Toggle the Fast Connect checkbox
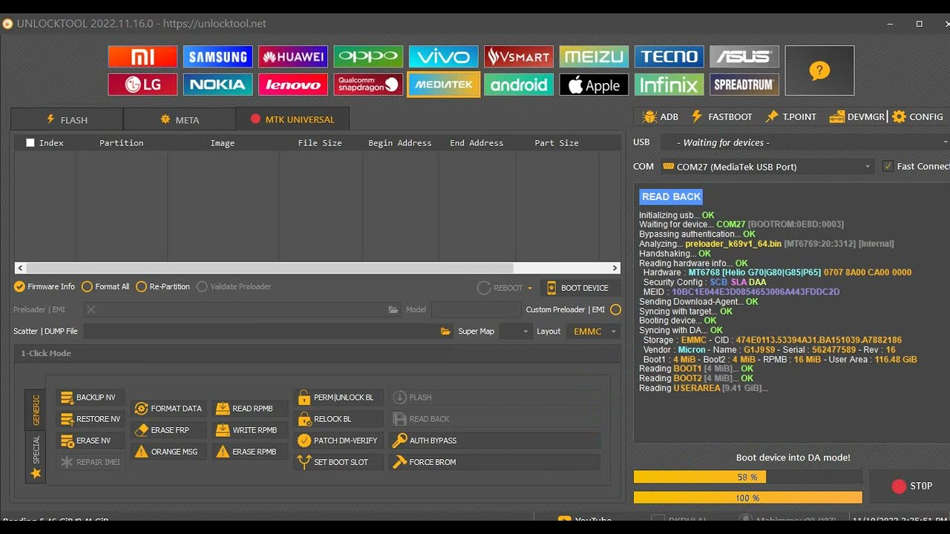Screen dimensions: 950x534 click(888, 166)
